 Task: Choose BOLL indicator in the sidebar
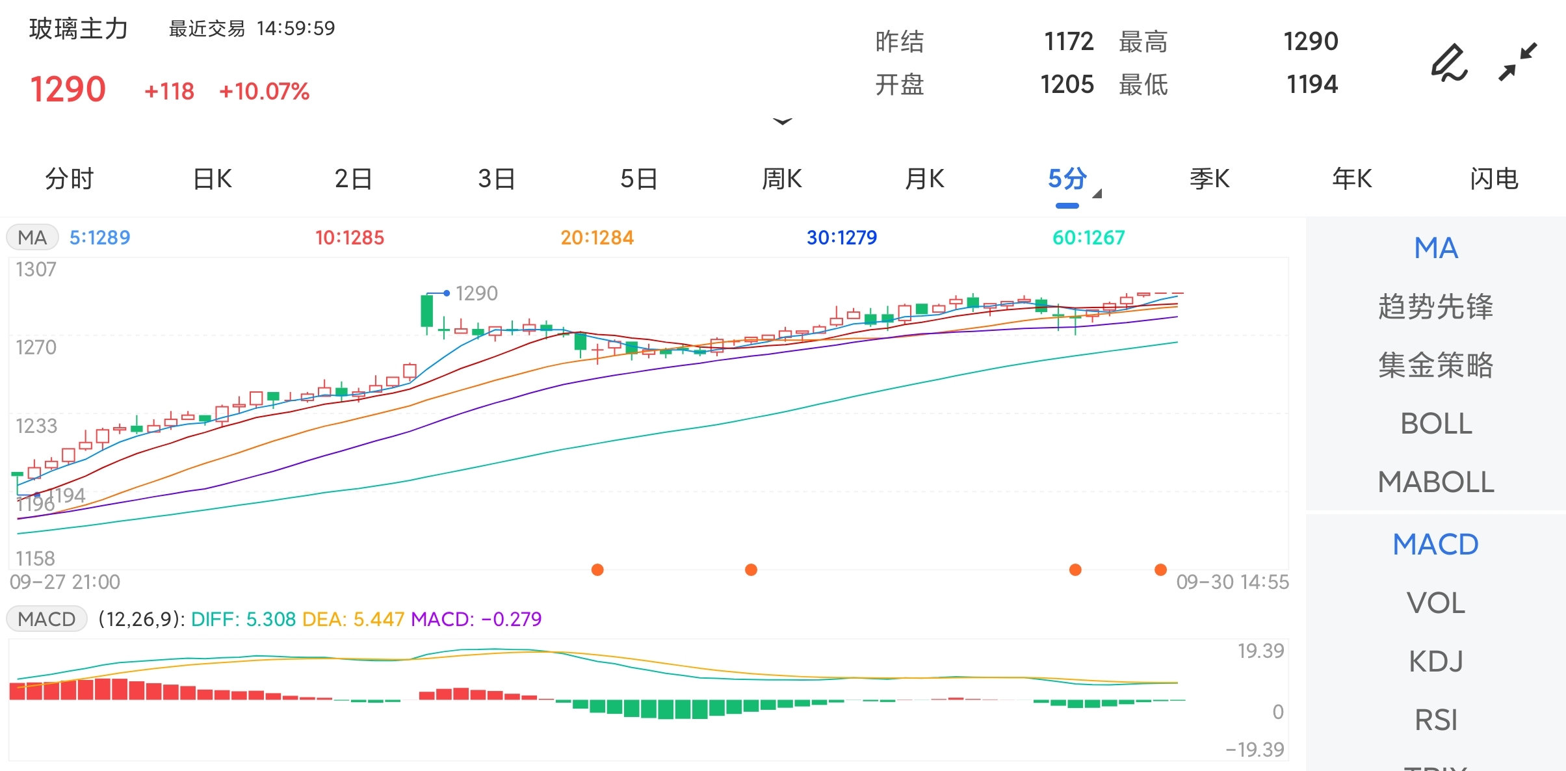[1436, 424]
